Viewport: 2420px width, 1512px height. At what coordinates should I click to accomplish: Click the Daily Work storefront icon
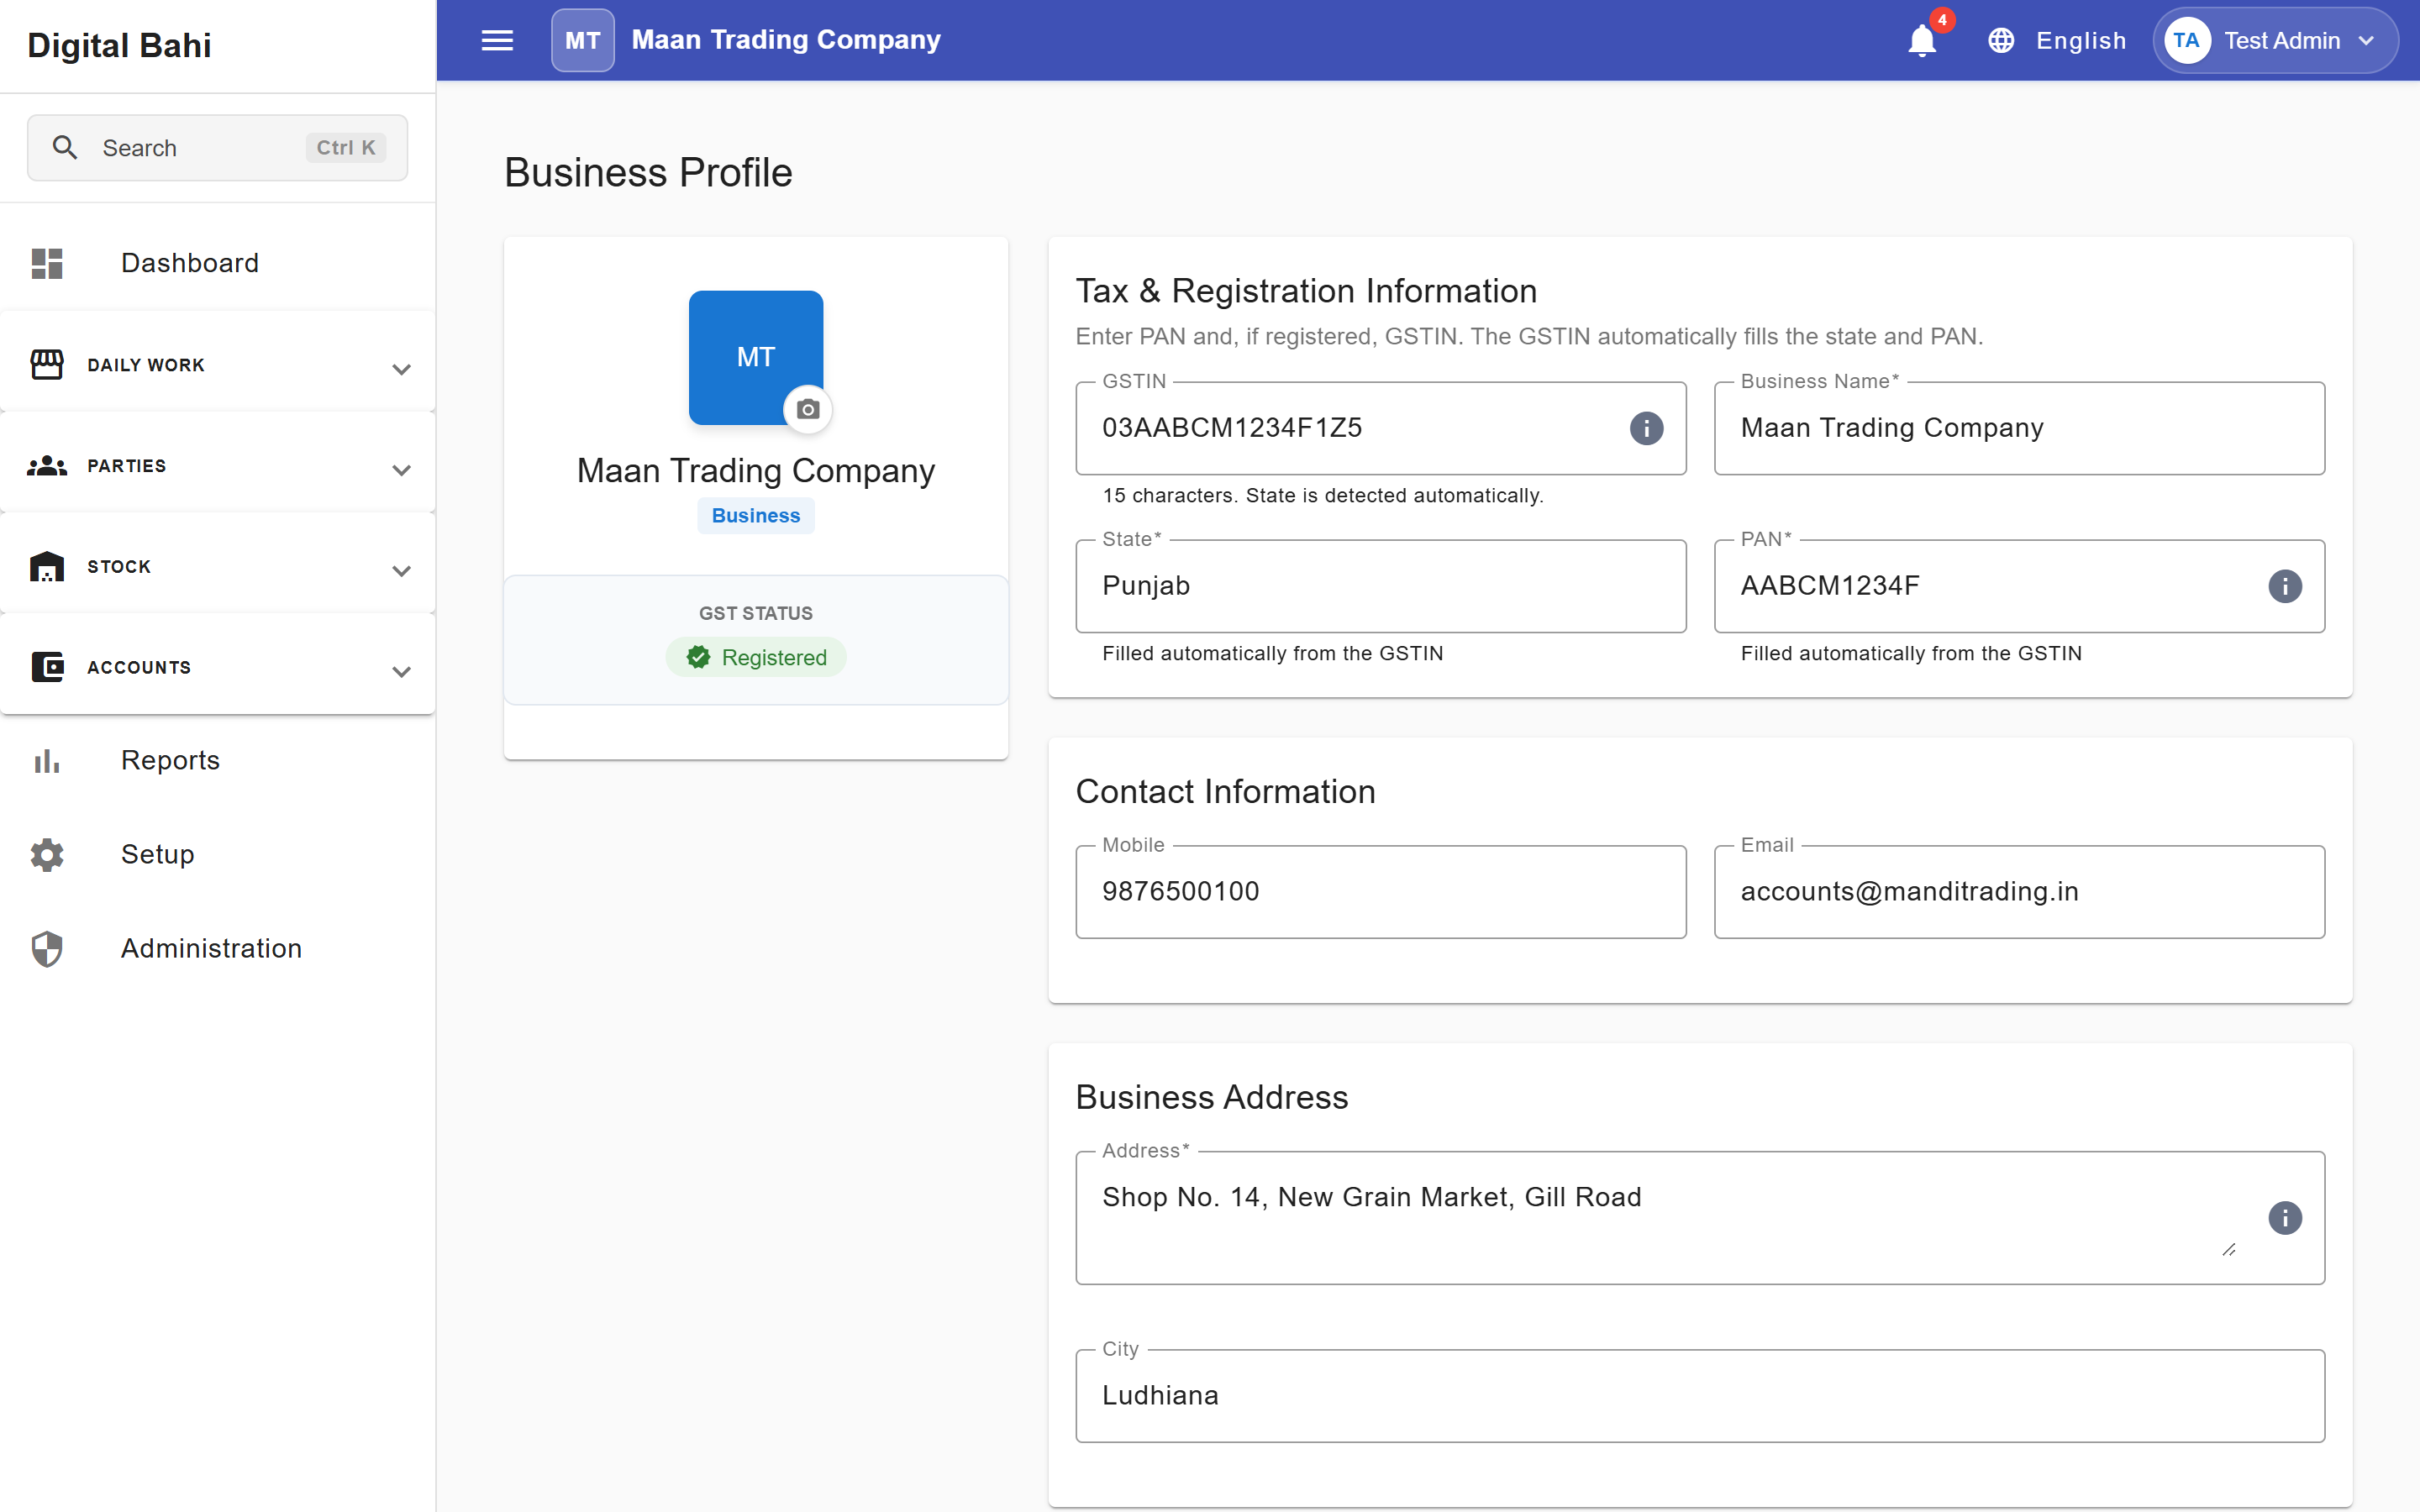click(x=47, y=365)
